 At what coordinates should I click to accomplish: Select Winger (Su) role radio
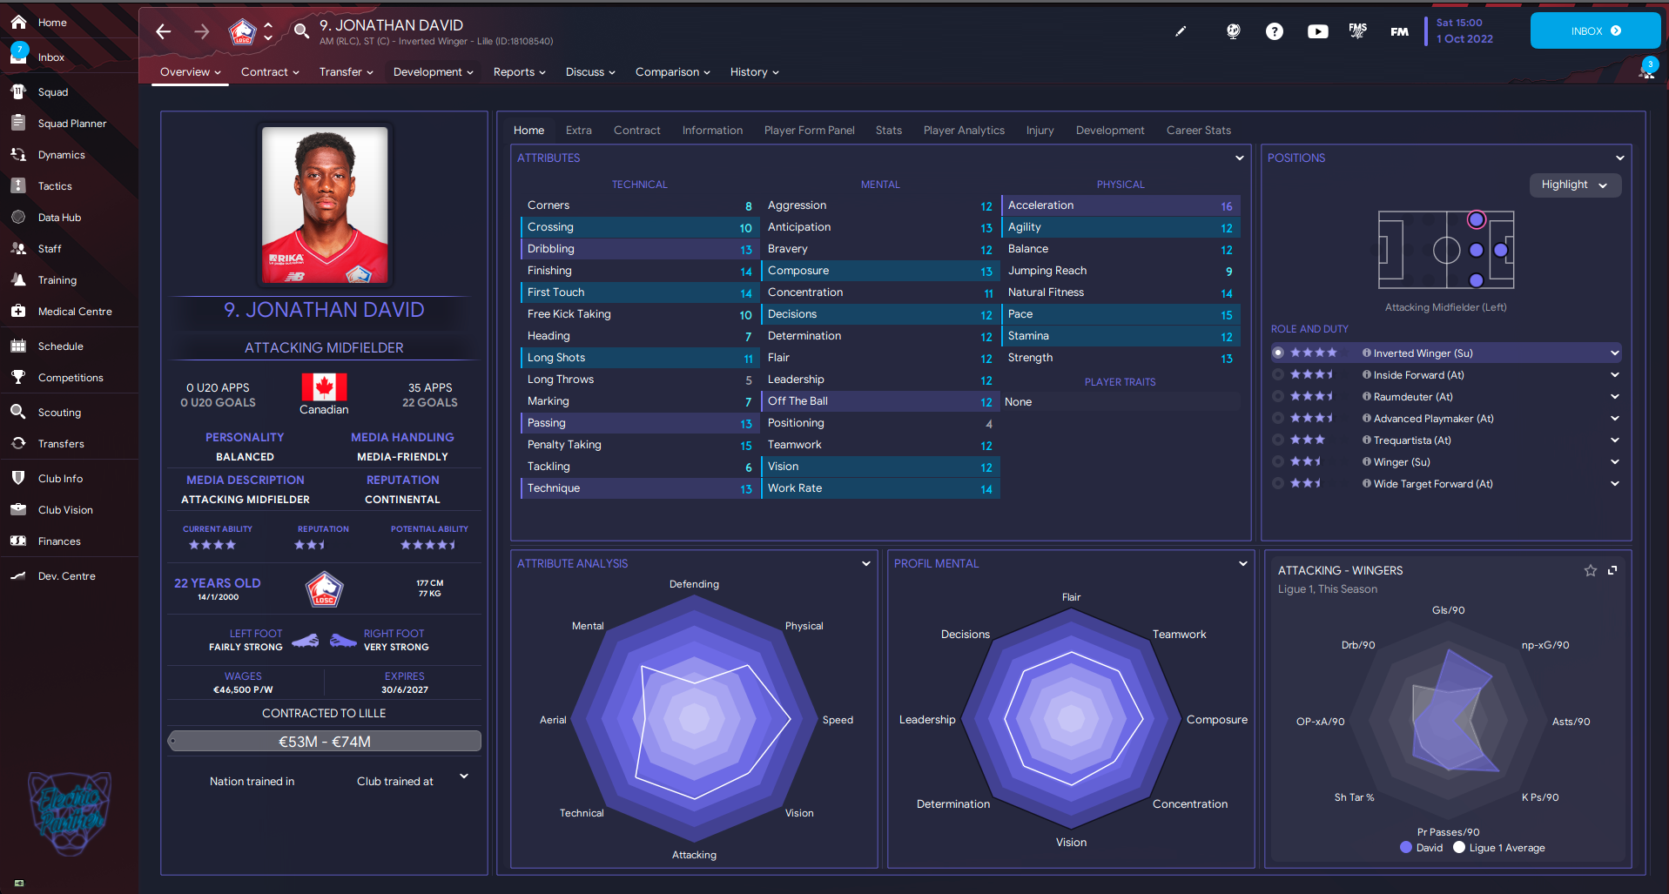[x=1278, y=461]
